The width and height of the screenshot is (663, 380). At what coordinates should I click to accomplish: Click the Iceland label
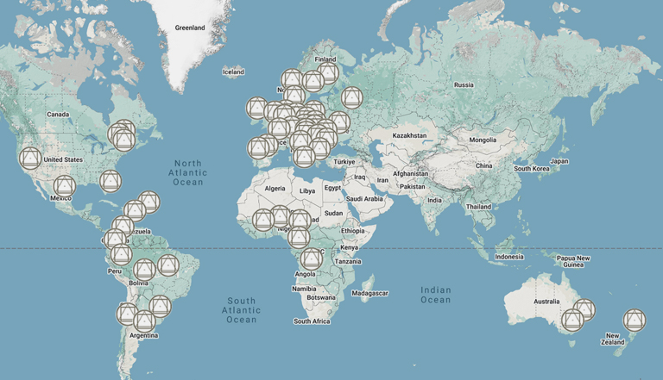[233, 72]
